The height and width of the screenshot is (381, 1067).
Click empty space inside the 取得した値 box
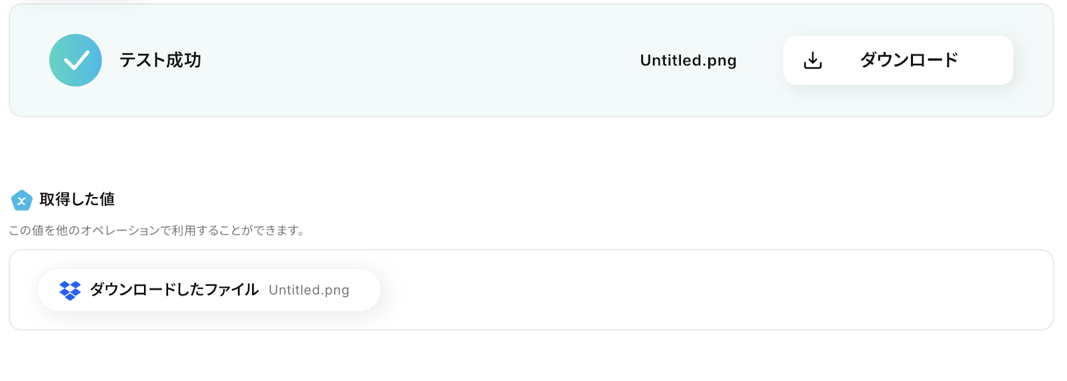tap(667, 290)
